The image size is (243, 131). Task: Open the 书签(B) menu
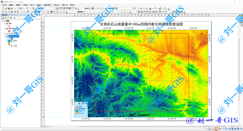point(26,5)
